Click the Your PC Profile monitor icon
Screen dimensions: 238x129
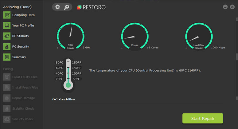point(7,25)
